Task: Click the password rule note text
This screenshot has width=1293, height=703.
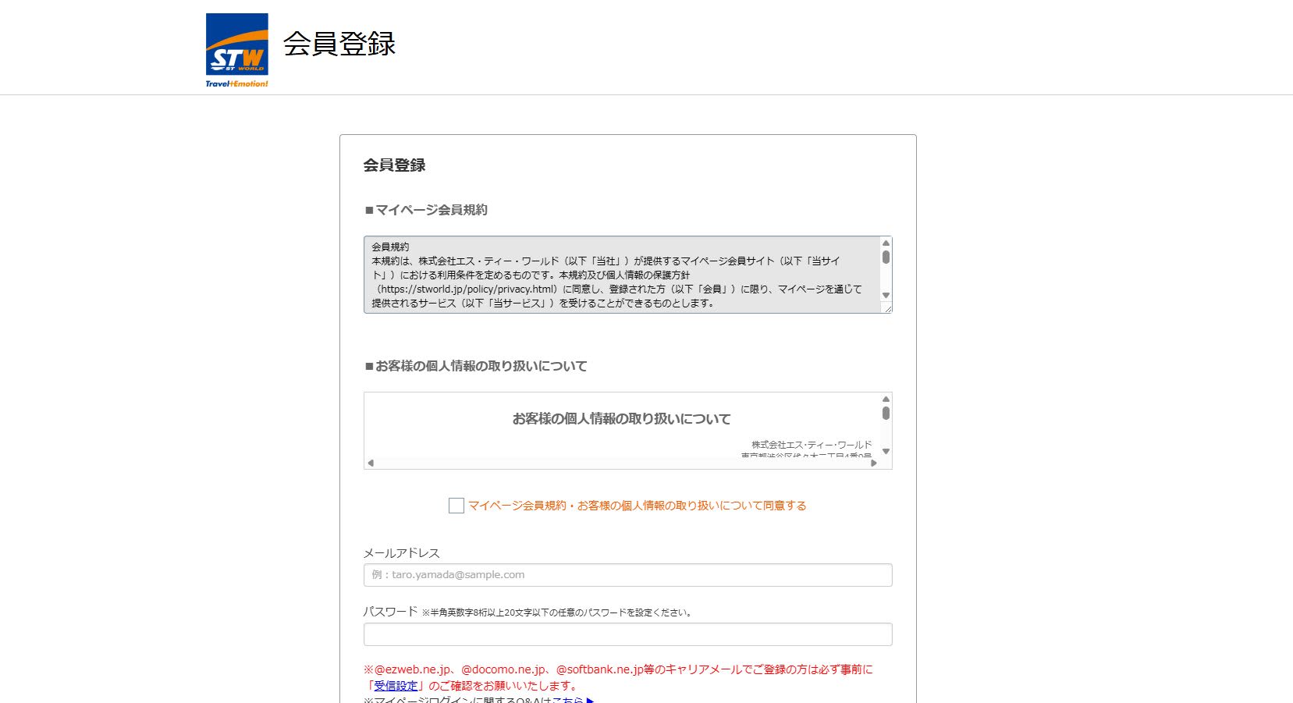Action: [557, 612]
